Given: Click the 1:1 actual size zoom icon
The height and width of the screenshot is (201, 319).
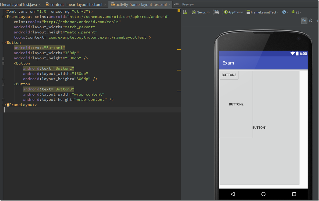Looking at the screenshot, I should tap(310, 21).
